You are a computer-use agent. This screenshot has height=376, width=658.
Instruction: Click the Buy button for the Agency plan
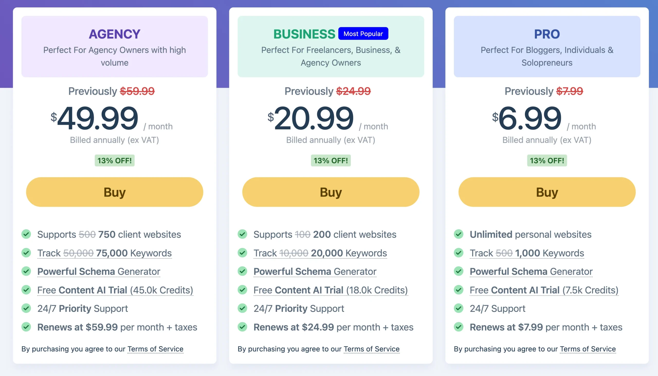(115, 192)
